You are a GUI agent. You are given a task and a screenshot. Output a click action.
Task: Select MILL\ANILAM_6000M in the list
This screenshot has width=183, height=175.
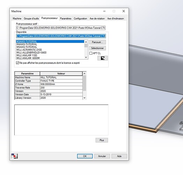tap(50, 58)
